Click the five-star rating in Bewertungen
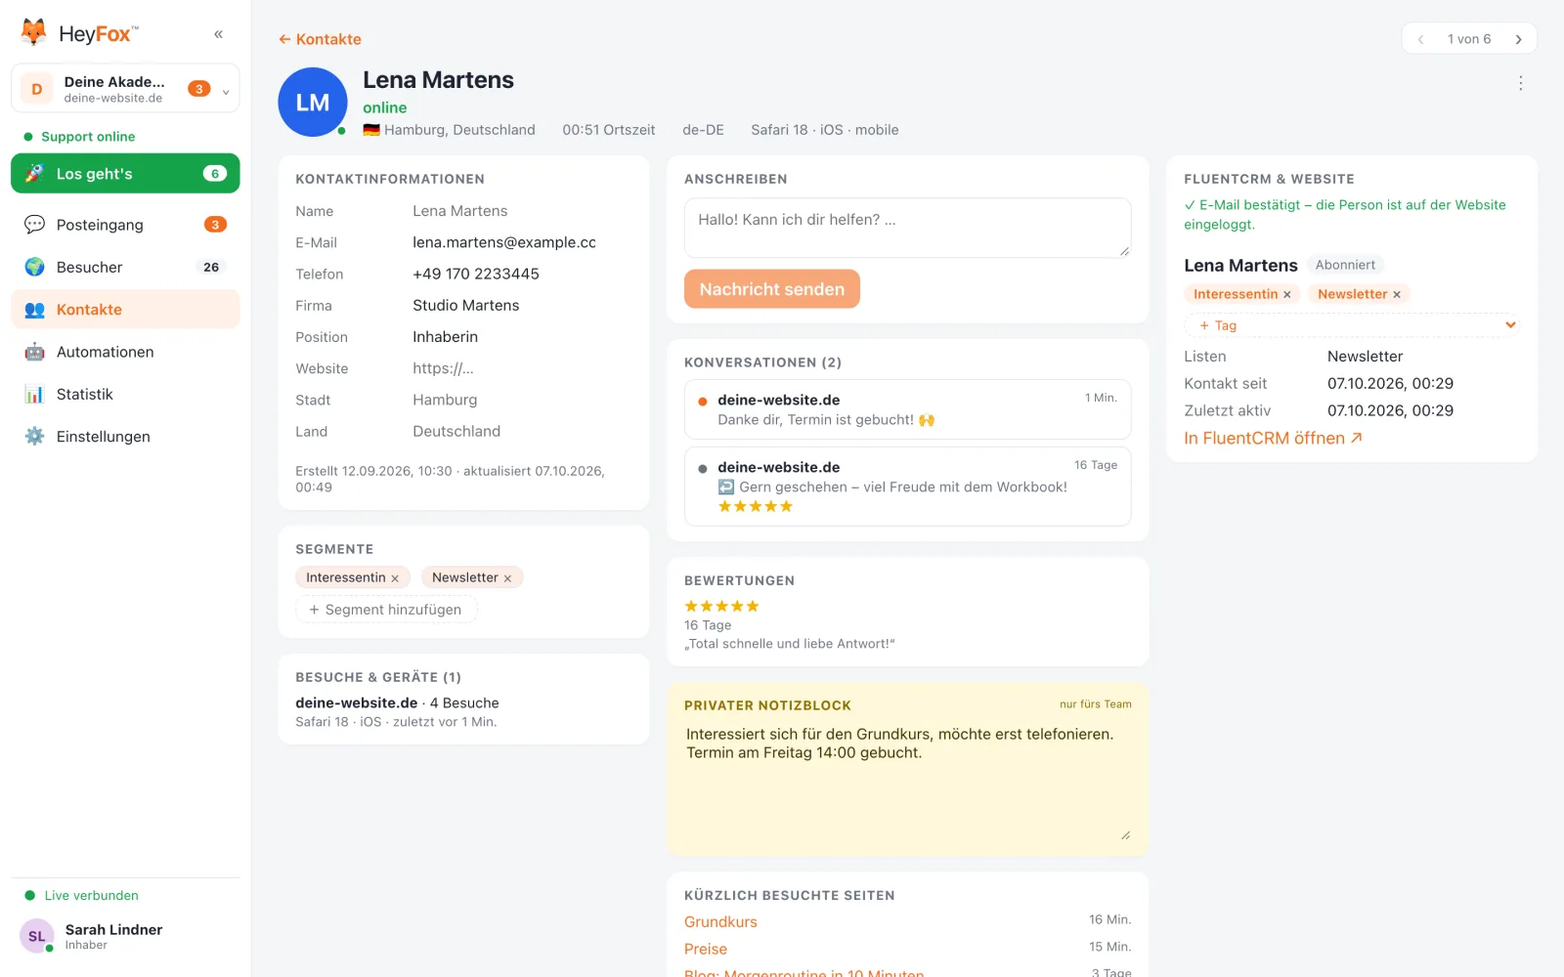1564x977 pixels. (x=722, y=607)
